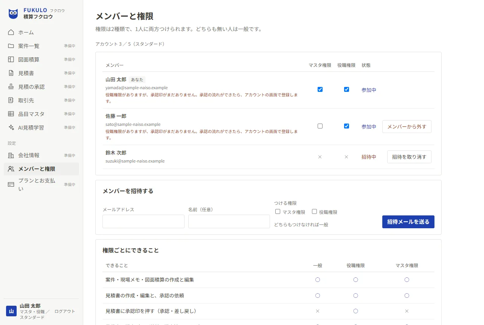Image resolution: width=484 pixels, height=325 pixels.
Task: Click the 図面積算 layout icon
Action: (11, 60)
